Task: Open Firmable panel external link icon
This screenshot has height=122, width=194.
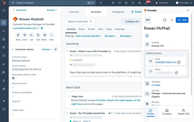Action: coord(164,20)
